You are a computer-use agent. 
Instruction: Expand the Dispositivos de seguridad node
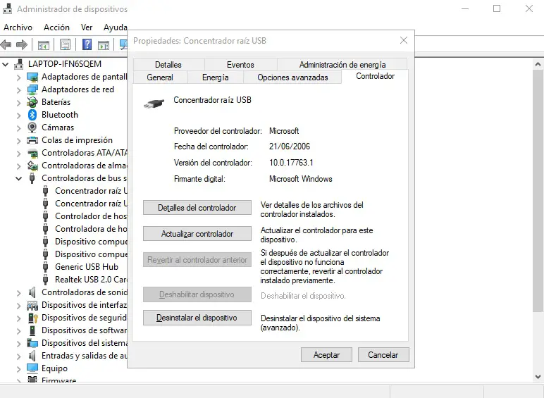[19, 318]
